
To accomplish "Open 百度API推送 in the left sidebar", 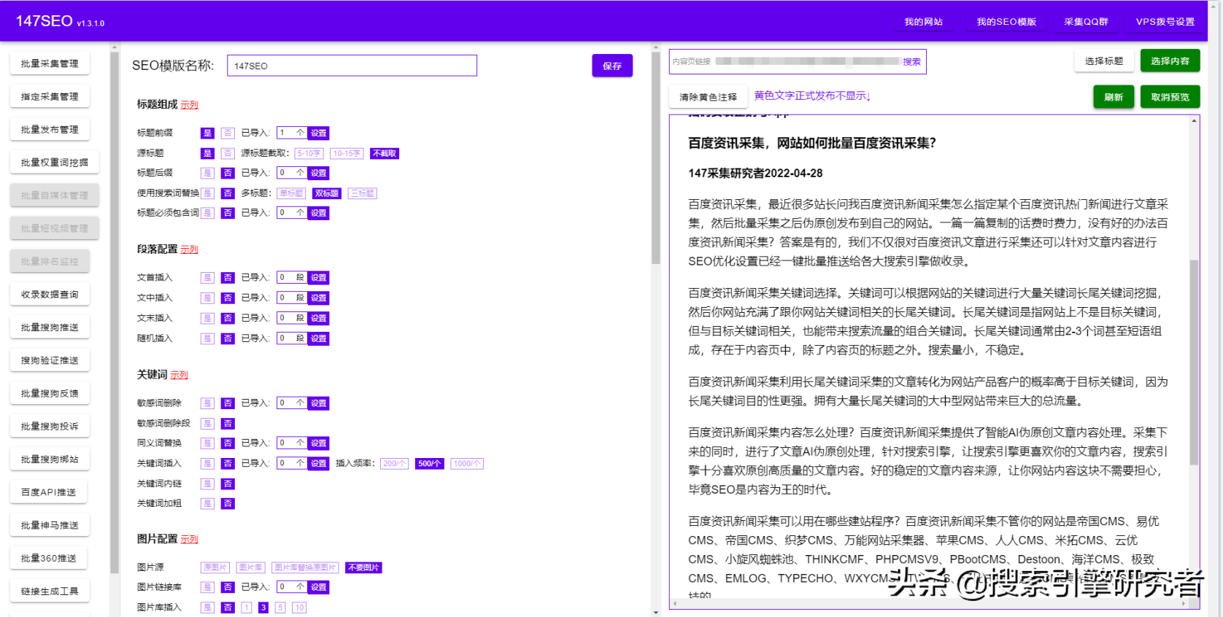I will [50, 492].
